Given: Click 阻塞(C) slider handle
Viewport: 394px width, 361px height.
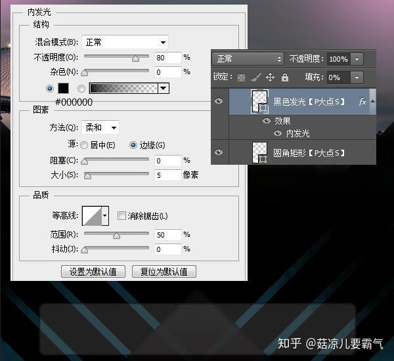Looking at the screenshot, I should tap(85, 161).
